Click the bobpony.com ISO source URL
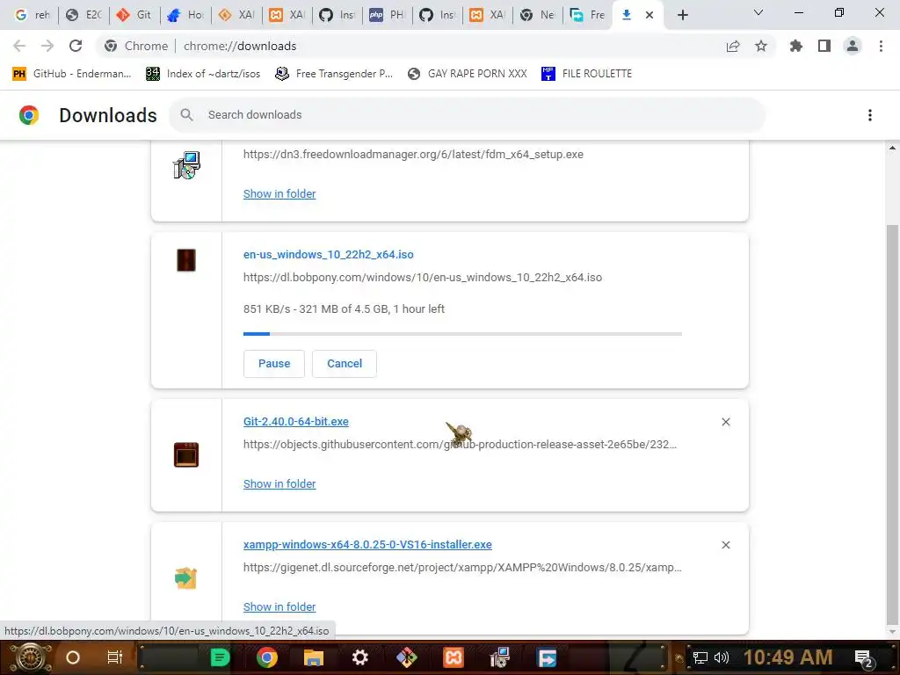Image resolution: width=900 pixels, height=675 pixels. click(x=423, y=277)
